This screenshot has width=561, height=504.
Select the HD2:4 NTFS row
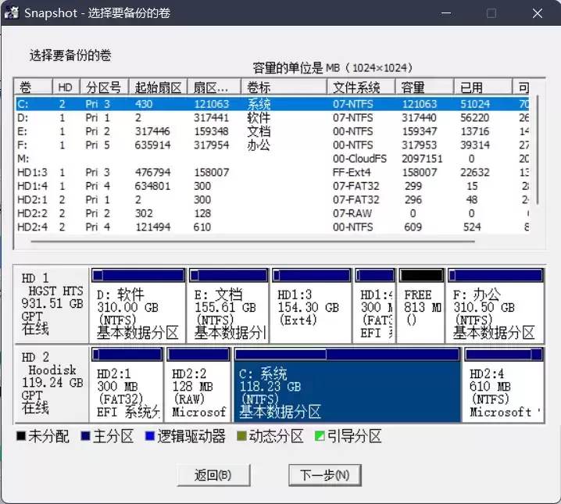(272, 227)
